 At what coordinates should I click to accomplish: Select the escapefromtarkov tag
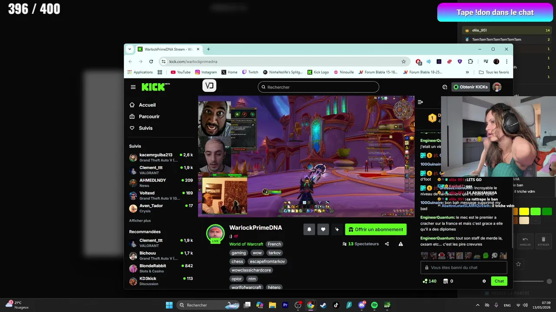[x=268, y=261]
